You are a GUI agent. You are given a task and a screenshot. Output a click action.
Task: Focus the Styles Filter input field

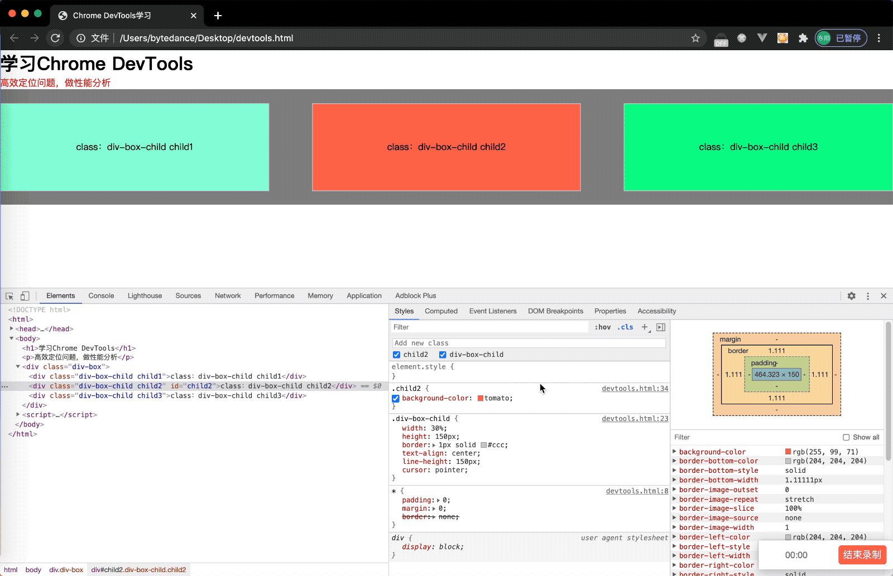pyautogui.click(x=489, y=327)
